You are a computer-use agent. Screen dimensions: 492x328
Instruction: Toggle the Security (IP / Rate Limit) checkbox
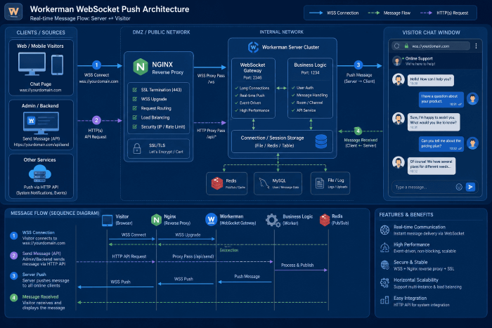[x=135, y=126]
